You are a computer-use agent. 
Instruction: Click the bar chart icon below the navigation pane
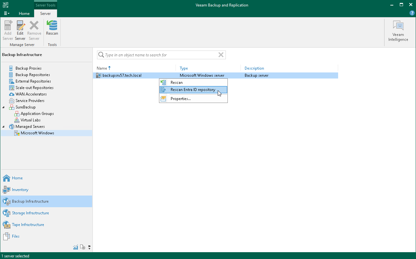coord(76,247)
